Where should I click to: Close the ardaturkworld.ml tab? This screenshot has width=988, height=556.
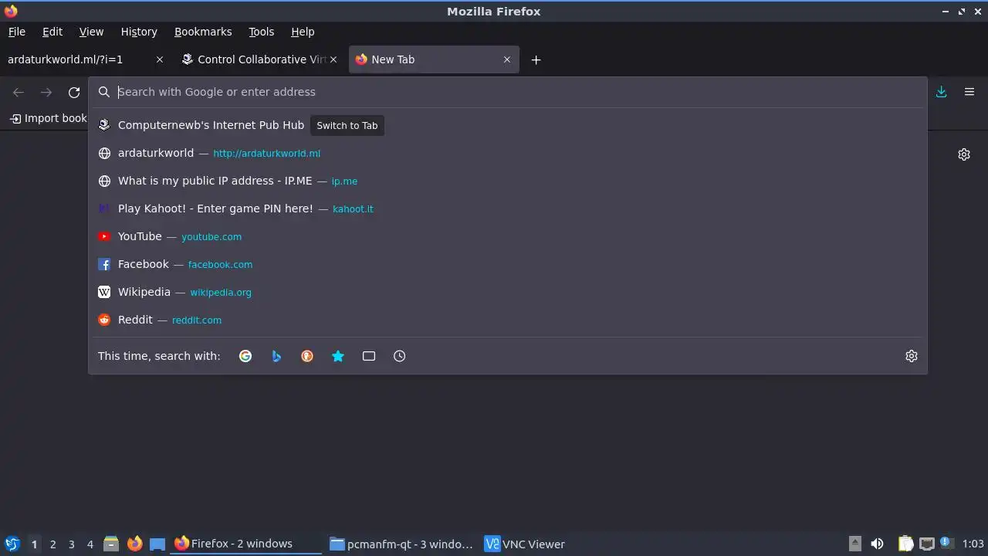[160, 59]
